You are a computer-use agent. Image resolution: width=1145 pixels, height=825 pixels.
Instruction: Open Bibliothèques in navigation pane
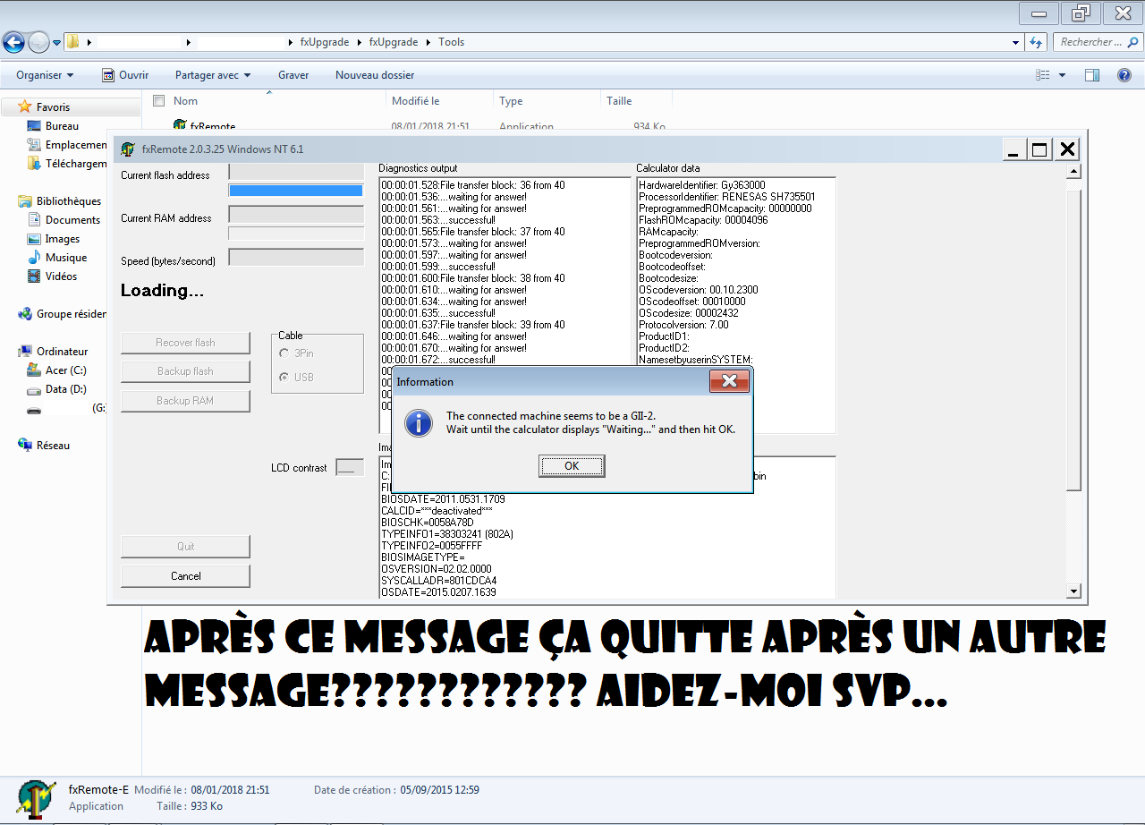(x=68, y=201)
